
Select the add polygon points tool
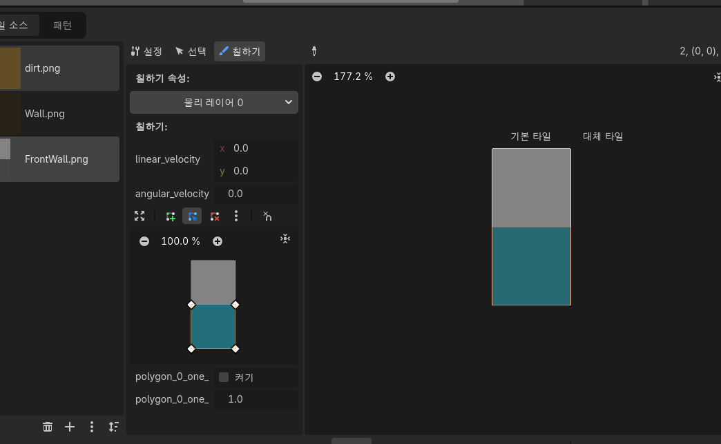[171, 216]
